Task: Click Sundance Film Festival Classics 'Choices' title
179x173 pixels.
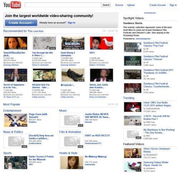Action: tap(155, 58)
